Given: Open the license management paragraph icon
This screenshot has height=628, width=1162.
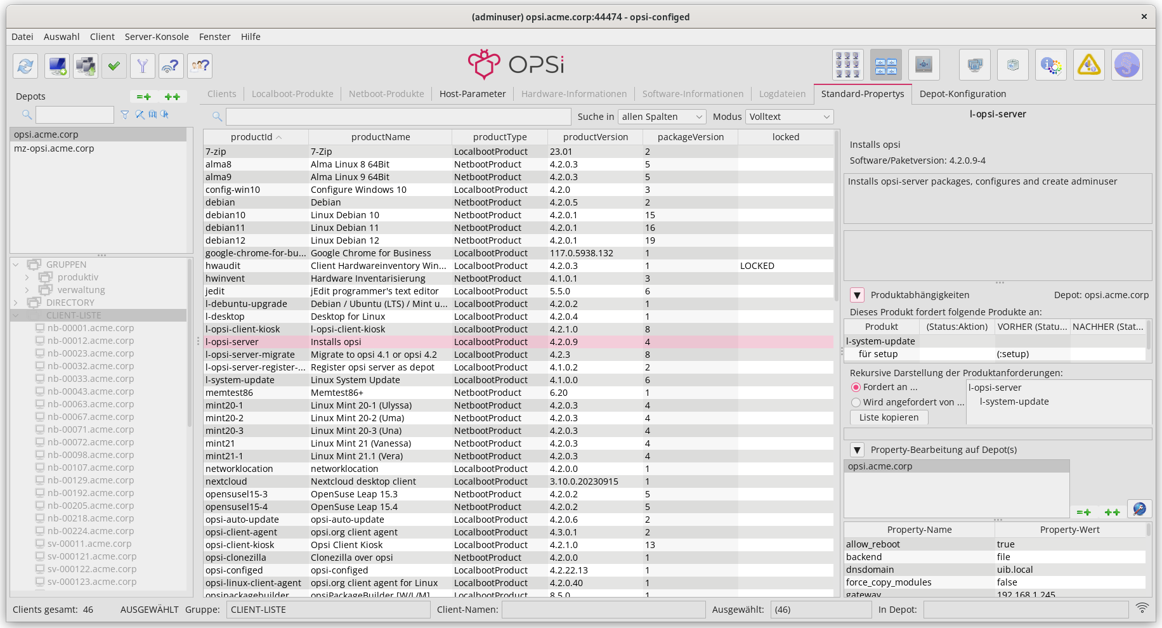Looking at the screenshot, I should pos(1127,65).
